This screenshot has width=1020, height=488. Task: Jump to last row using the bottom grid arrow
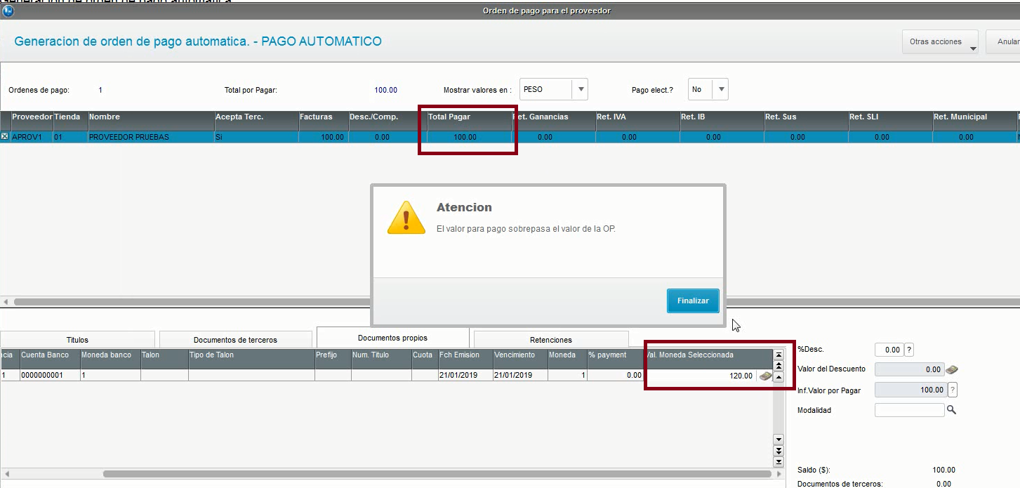779,462
